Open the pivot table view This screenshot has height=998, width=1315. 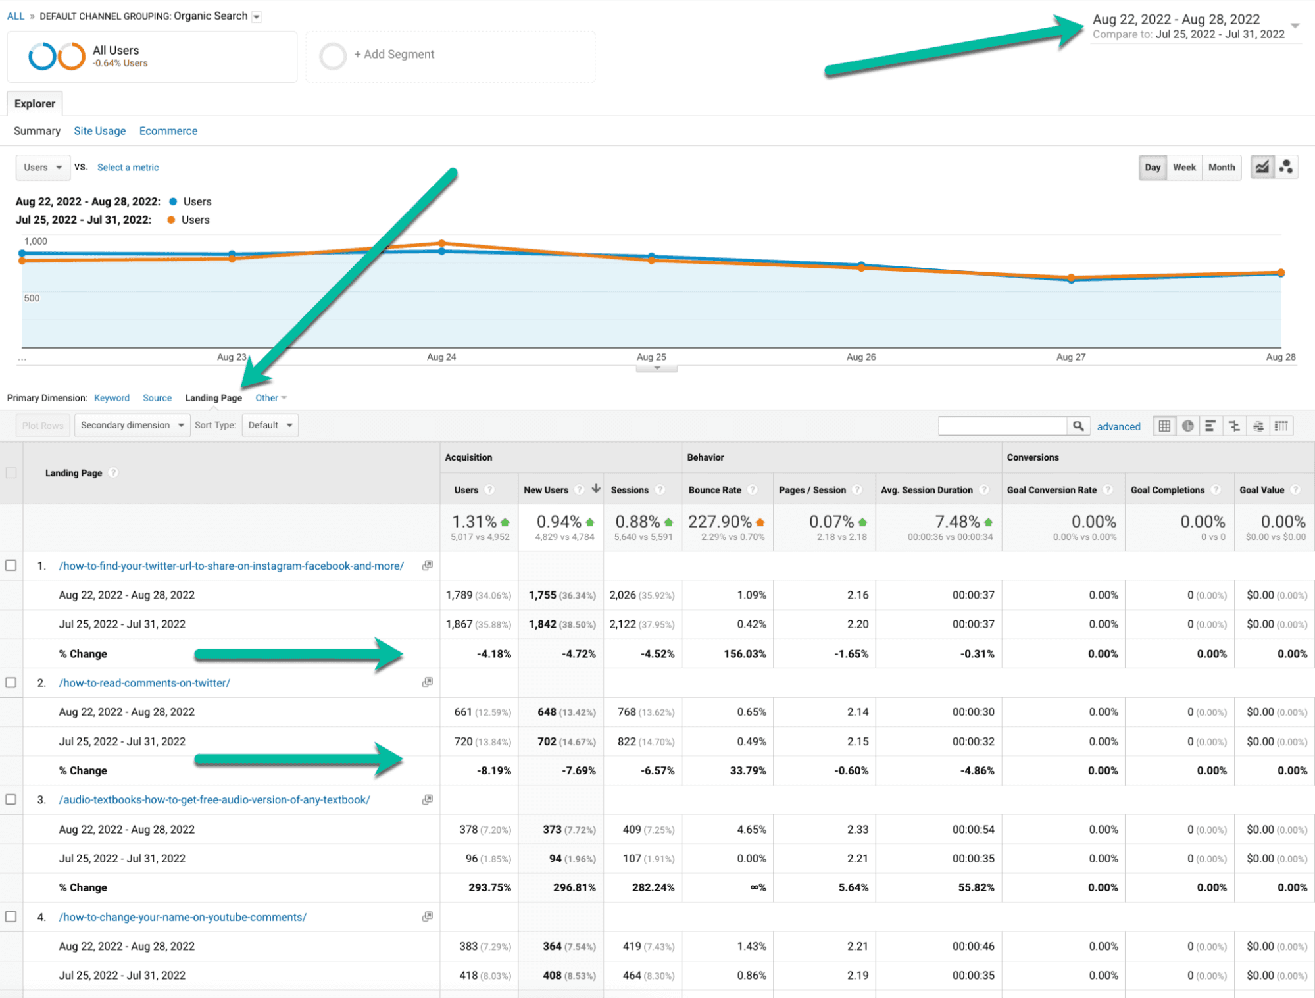[1281, 426]
